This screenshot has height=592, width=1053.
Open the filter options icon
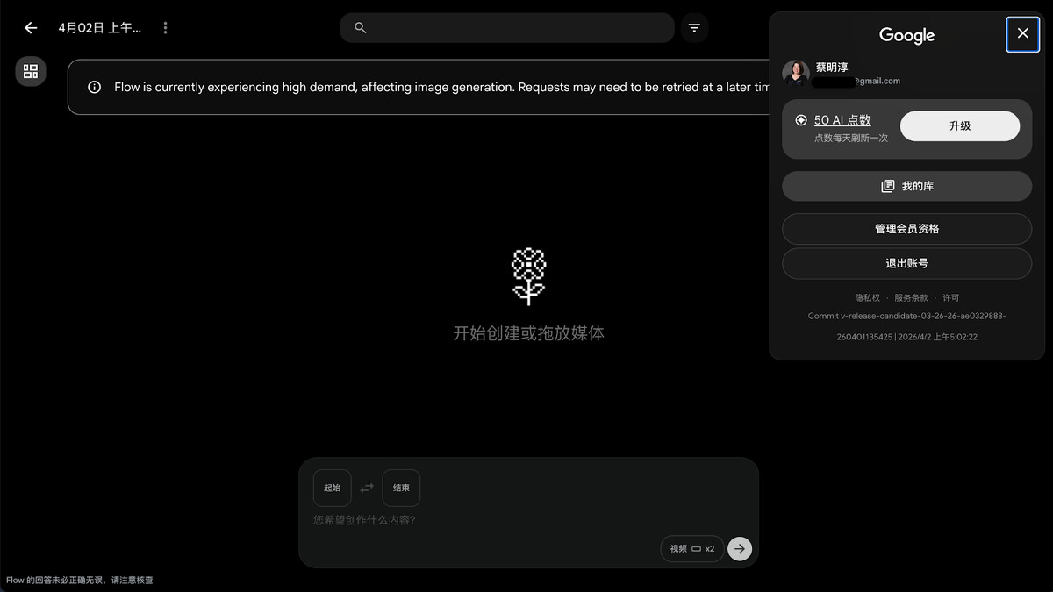[694, 28]
